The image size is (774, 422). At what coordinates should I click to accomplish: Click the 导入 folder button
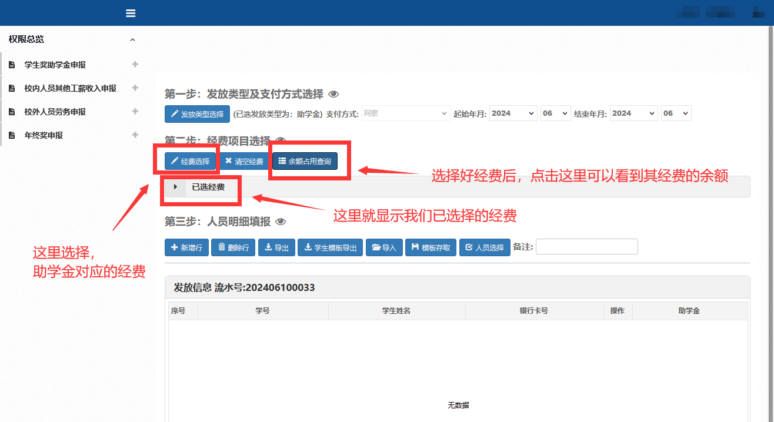click(x=384, y=247)
